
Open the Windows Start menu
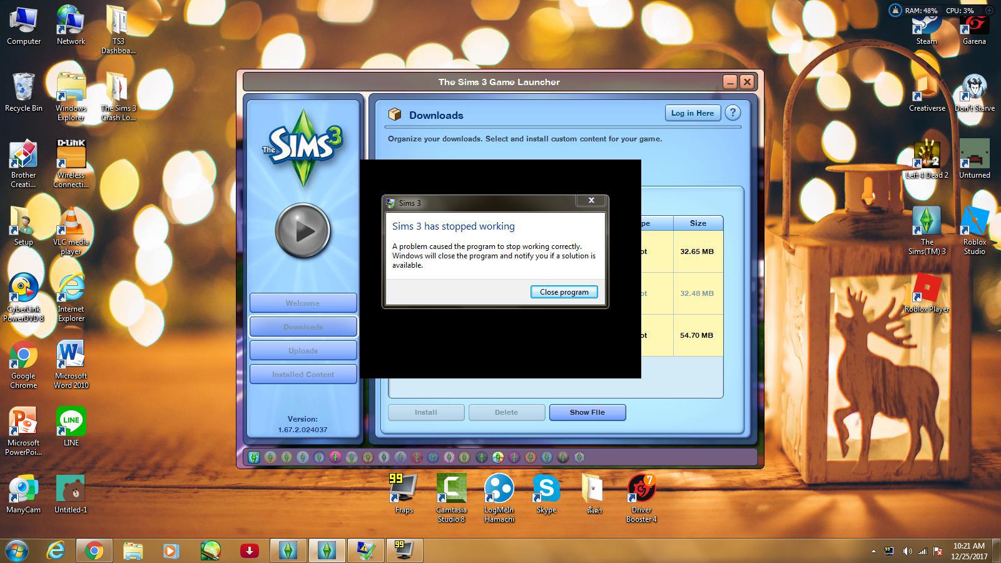pyautogui.click(x=17, y=550)
